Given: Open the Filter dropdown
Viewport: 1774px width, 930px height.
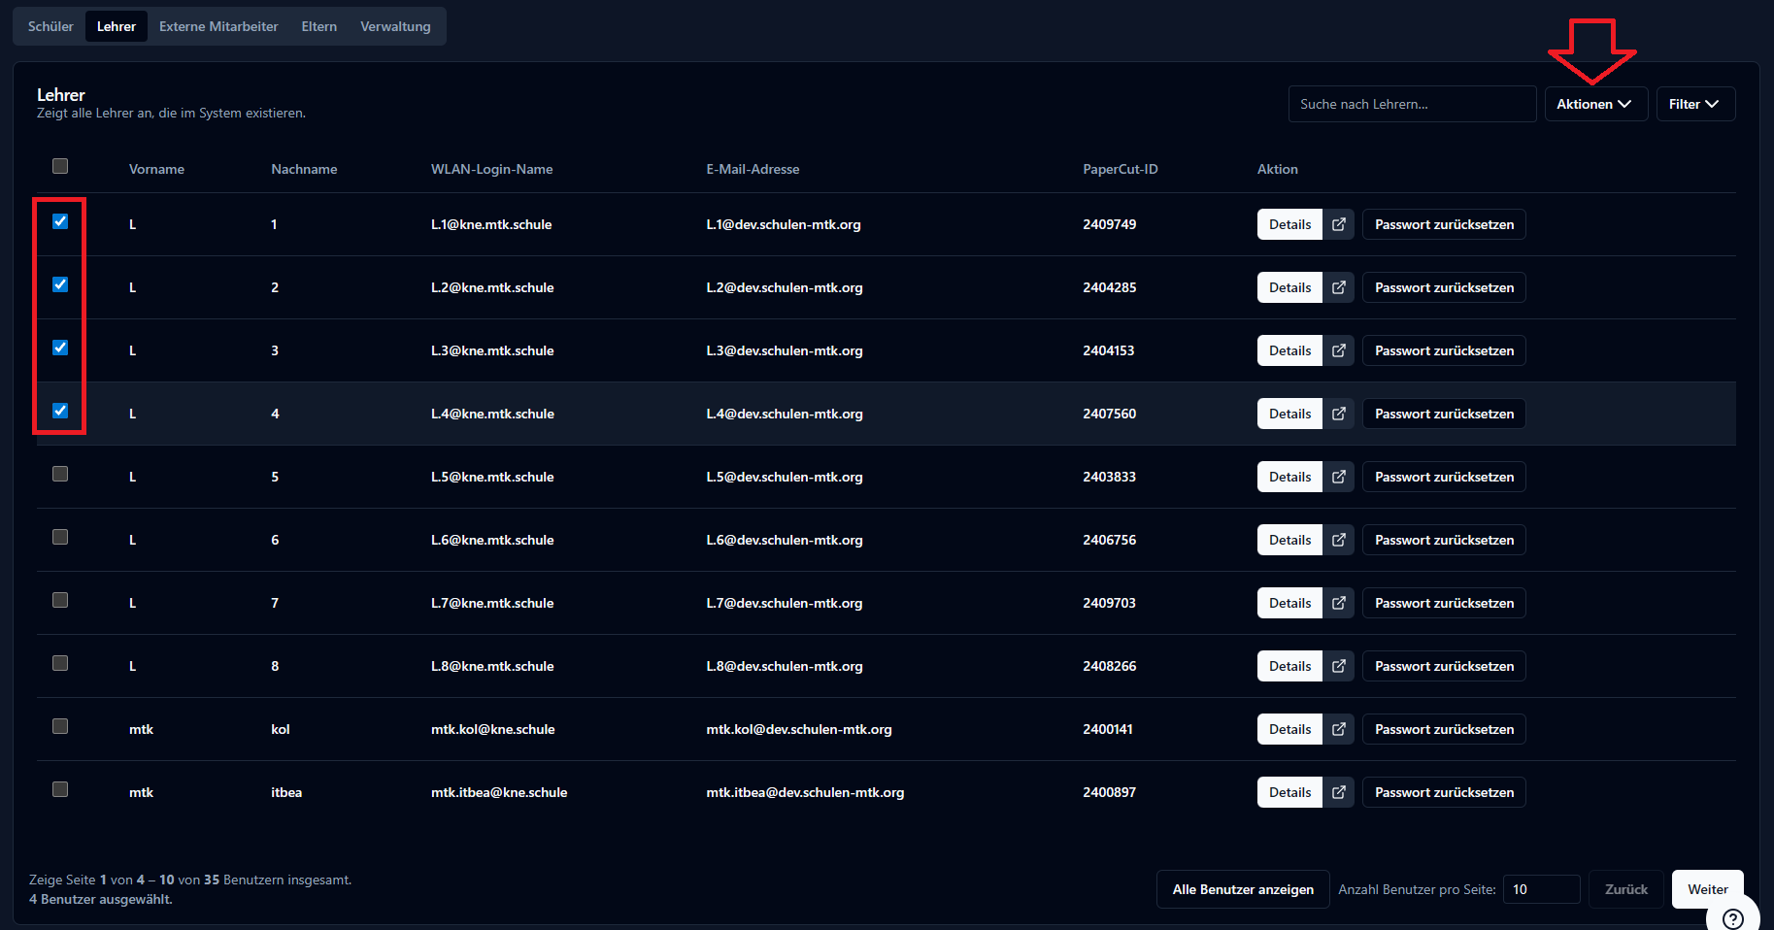Looking at the screenshot, I should (x=1694, y=104).
